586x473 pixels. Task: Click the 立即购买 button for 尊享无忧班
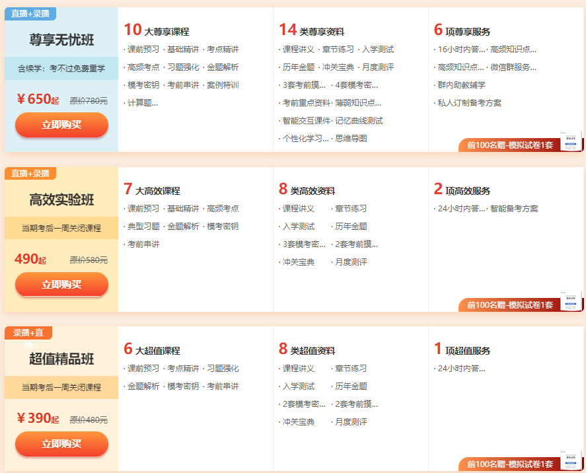pos(61,124)
